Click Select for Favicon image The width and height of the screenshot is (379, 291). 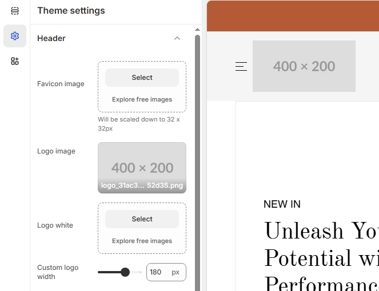142,78
